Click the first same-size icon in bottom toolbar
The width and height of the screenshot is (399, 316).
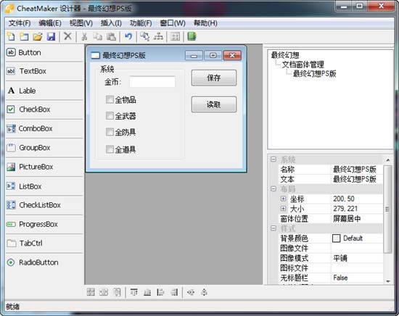(x=91, y=292)
